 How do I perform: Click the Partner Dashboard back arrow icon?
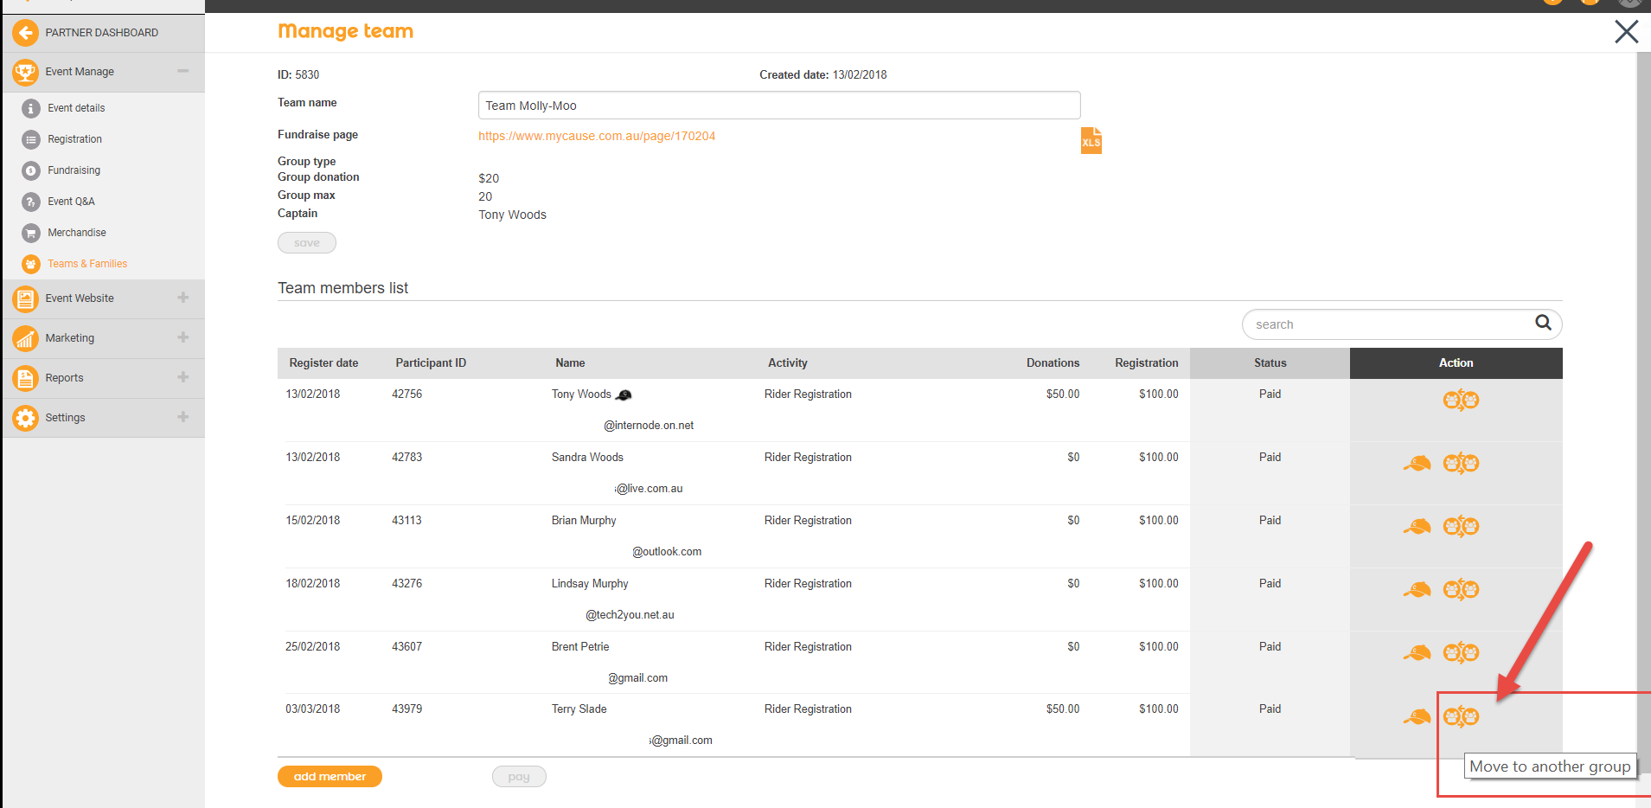click(25, 33)
